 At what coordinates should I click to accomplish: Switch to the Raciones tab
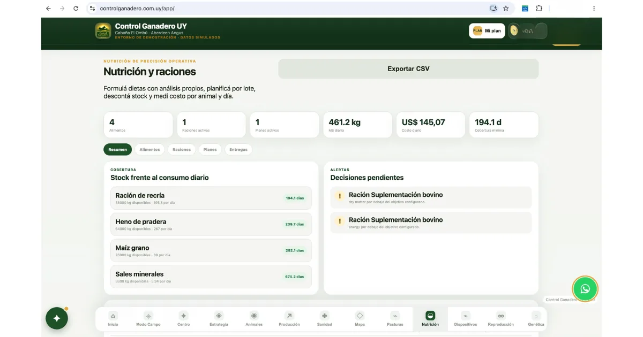click(182, 150)
